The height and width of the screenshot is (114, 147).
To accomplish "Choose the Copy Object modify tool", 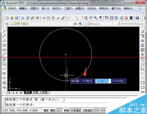I will click(143, 36).
